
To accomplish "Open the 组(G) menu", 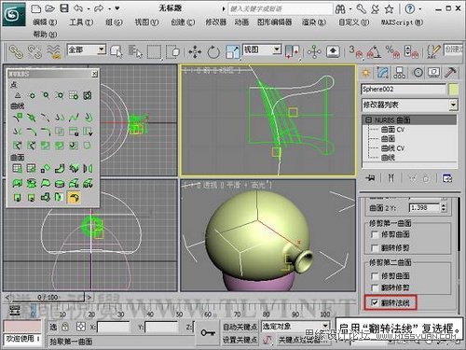I will 114,22.
